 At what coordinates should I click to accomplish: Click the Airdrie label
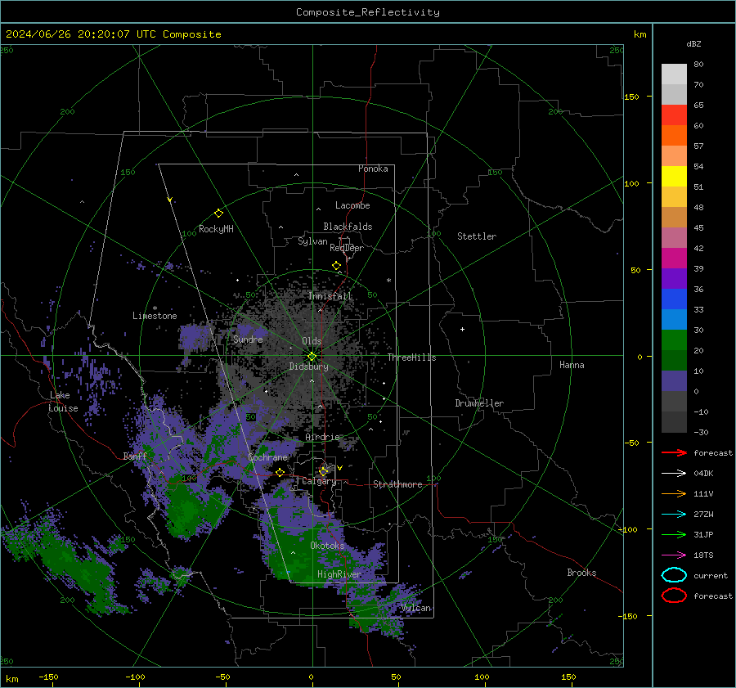click(322, 437)
